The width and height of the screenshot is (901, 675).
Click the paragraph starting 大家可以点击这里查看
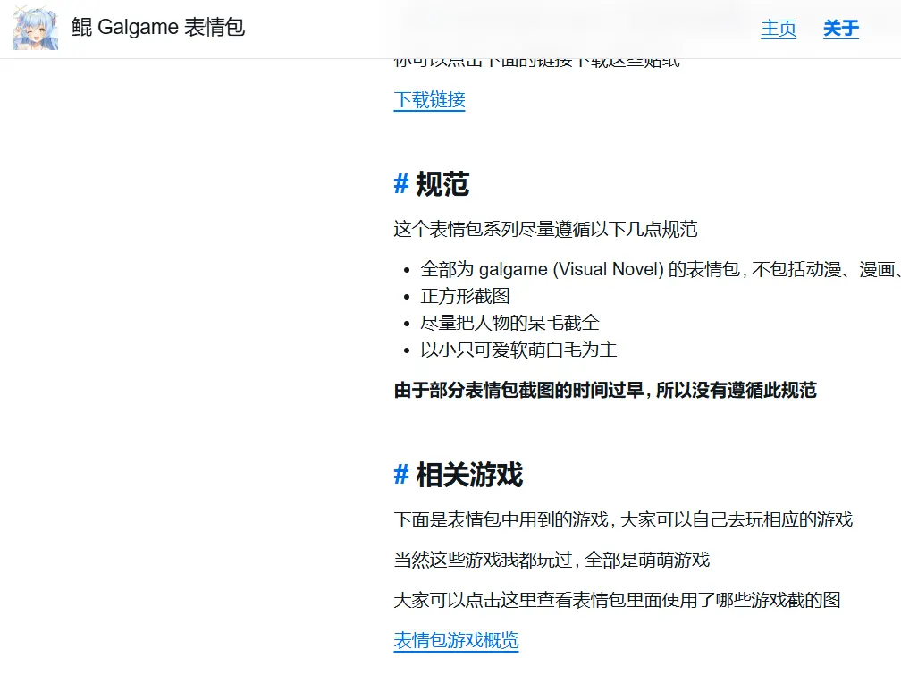click(617, 600)
